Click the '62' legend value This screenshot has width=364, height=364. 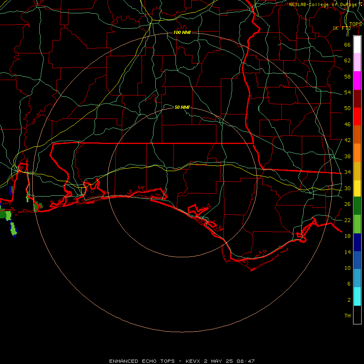(x=347, y=61)
